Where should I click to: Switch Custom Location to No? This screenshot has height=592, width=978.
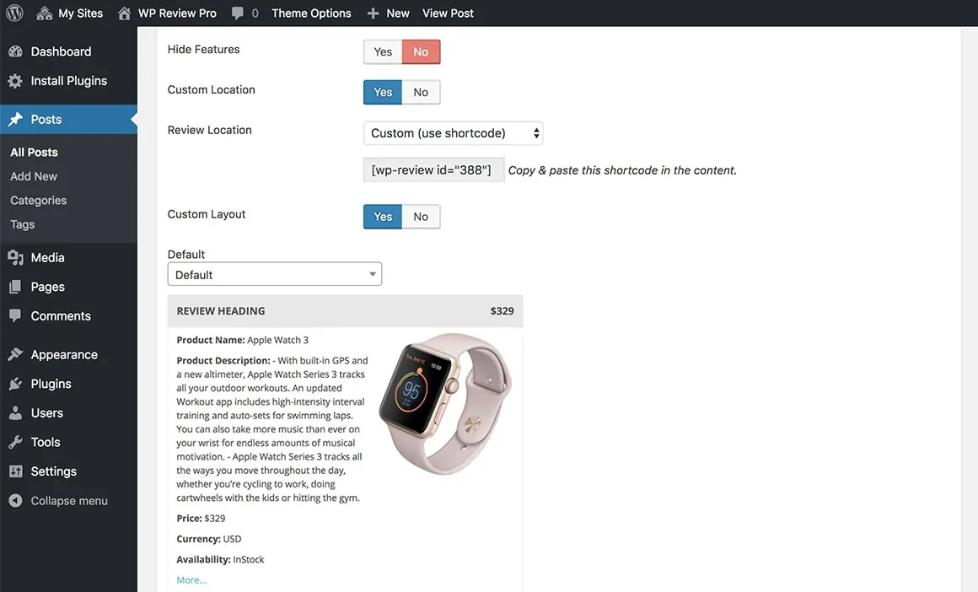tap(421, 93)
